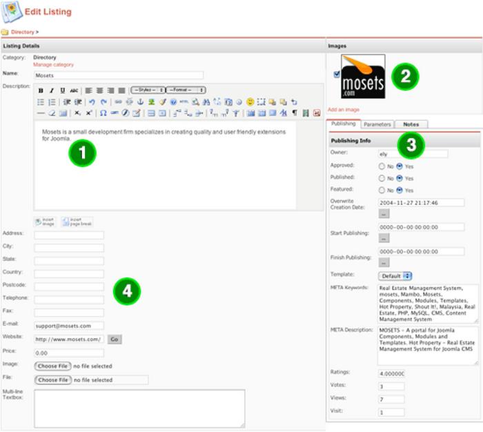Click the 'Add an image' link
The width and height of the screenshot is (483, 432).
click(343, 110)
